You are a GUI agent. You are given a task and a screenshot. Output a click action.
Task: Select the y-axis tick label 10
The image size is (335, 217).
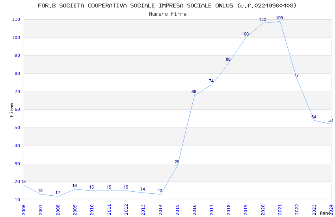click(x=17, y=200)
